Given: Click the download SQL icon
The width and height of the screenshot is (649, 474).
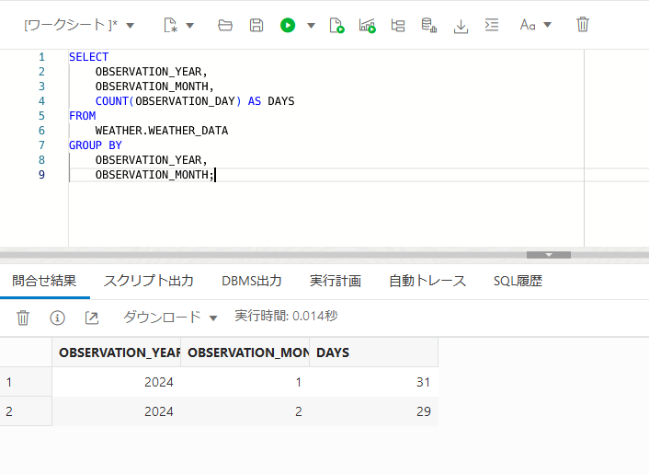Looking at the screenshot, I should click(x=461, y=26).
